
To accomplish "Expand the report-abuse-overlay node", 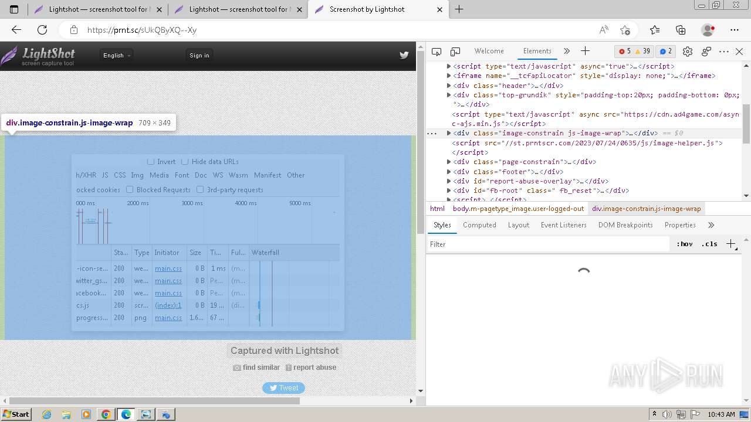I will pyautogui.click(x=449, y=181).
